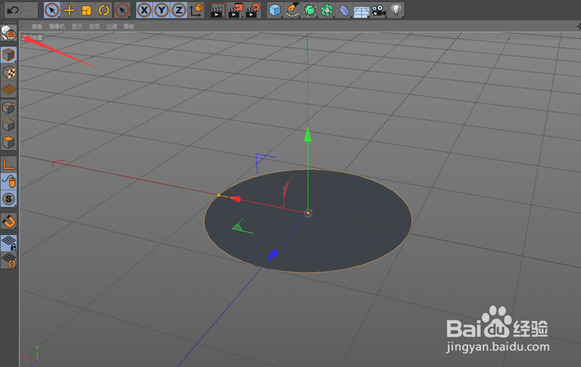Open the 选项 viewport menu
The width and height of the screenshot is (581, 367).
(94, 26)
